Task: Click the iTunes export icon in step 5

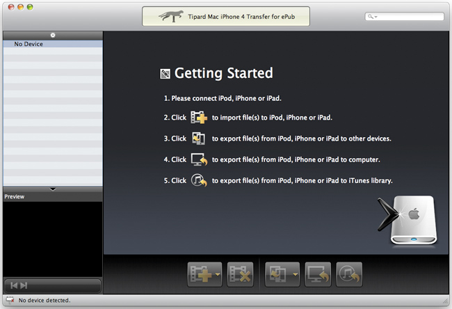Action: pyautogui.click(x=199, y=181)
